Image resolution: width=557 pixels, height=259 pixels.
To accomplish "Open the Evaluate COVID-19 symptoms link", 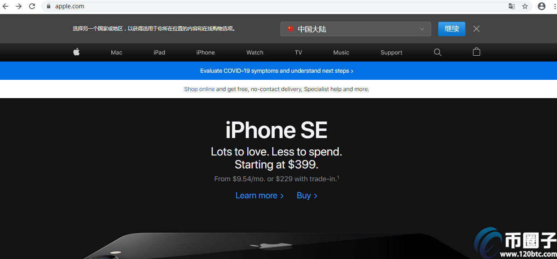I will click(277, 71).
